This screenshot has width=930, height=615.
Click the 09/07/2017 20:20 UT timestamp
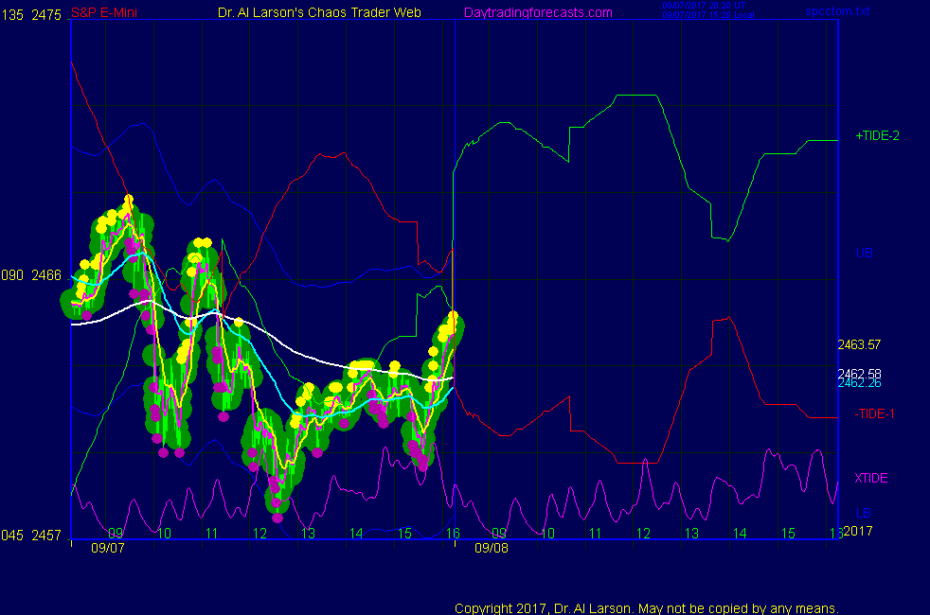(x=704, y=6)
